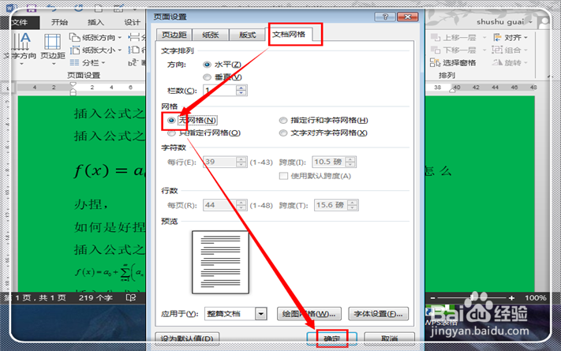The width and height of the screenshot is (561, 351).
Task: Open the 对齐 dropdown
Action: coord(511,38)
